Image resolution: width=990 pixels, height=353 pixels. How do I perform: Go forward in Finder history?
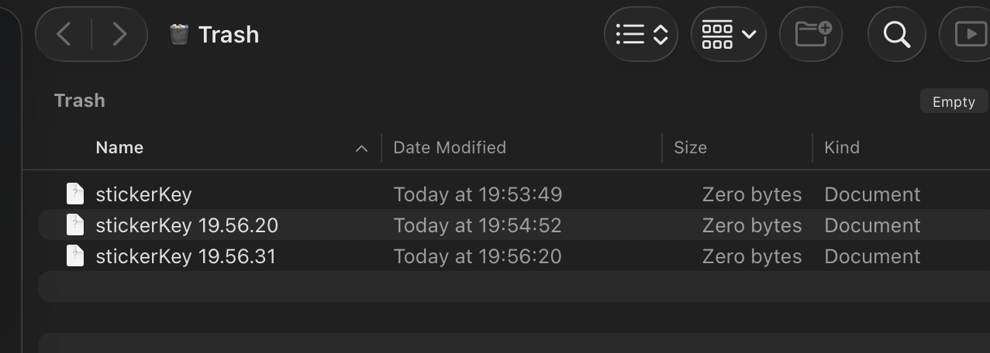pyautogui.click(x=119, y=34)
